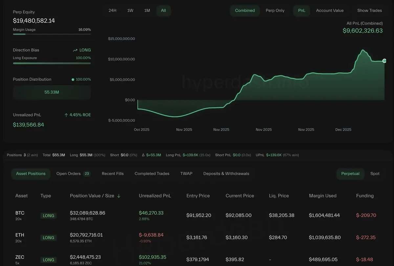Select the 1W time range
Viewport: 394px width, 266px height.
(130, 11)
